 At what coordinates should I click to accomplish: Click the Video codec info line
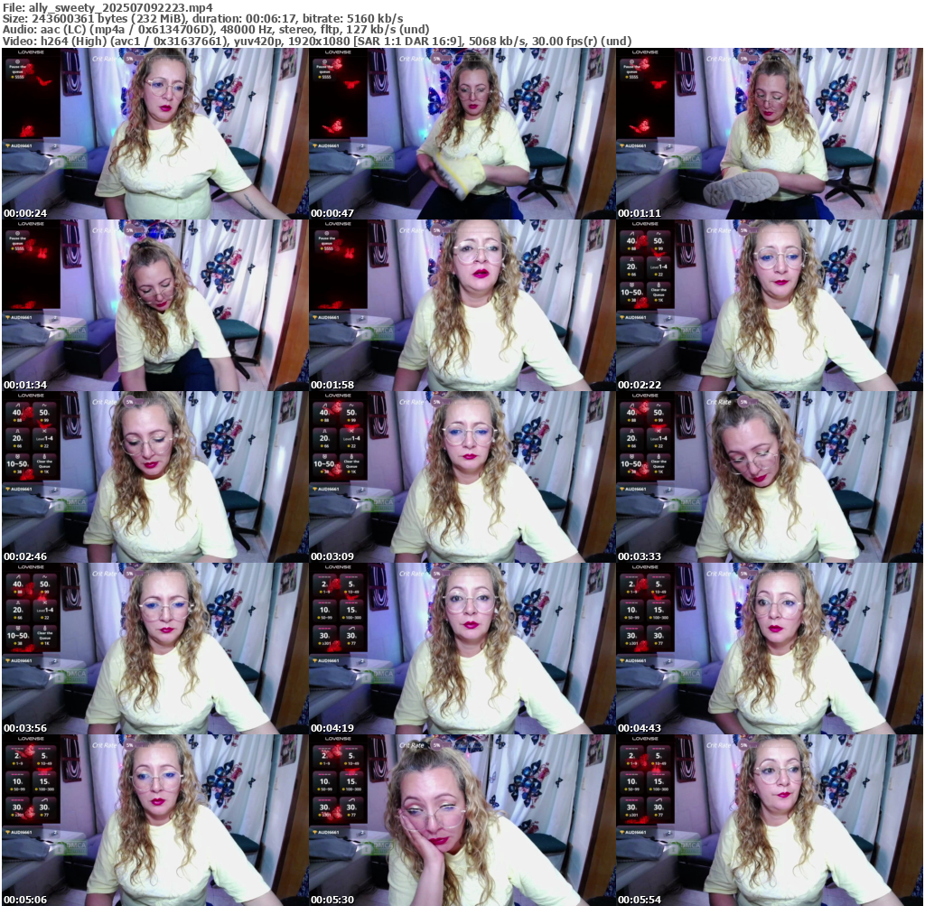[317, 41]
